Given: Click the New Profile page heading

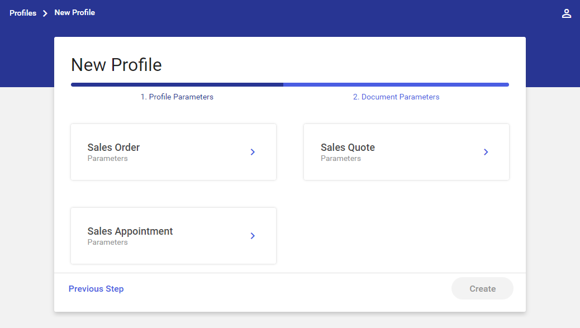Looking at the screenshot, I should coord(117,65).
